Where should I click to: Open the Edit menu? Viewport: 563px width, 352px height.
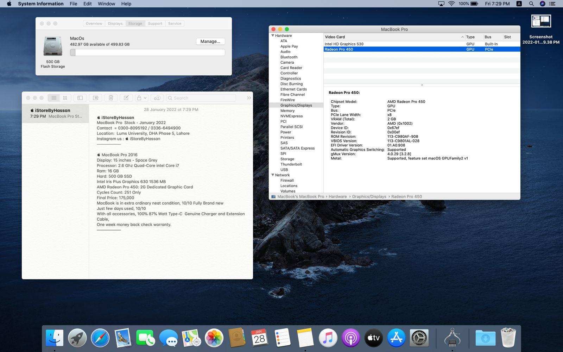[x=87, y=4]
